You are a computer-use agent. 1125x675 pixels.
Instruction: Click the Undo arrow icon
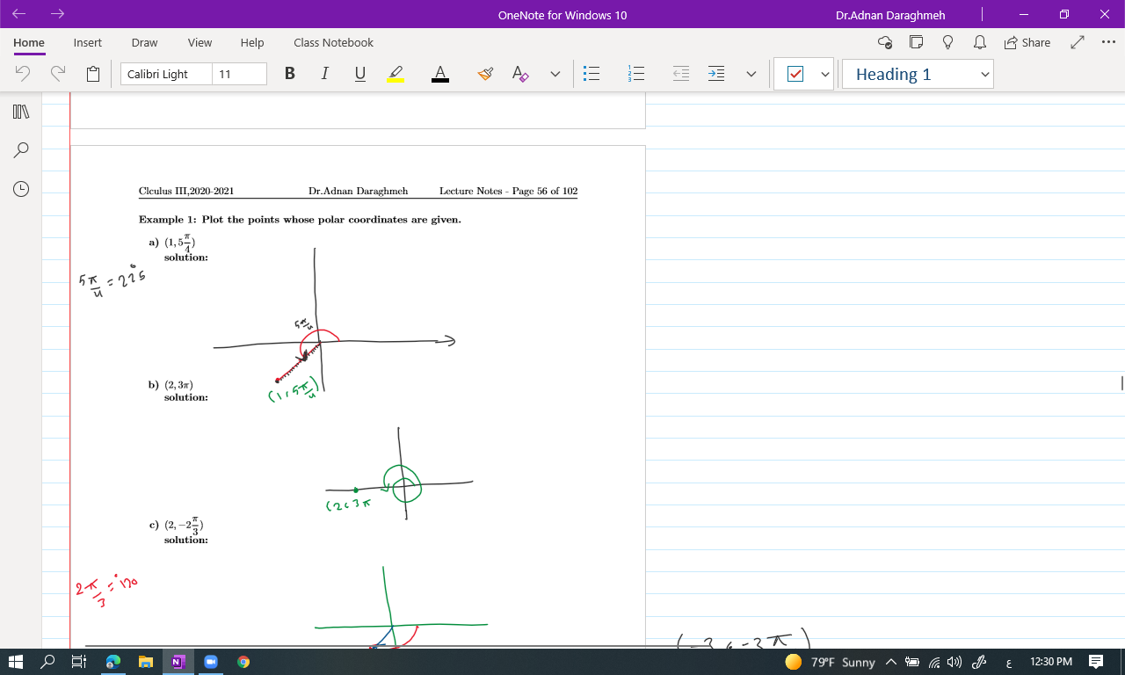tap(23, 74)
